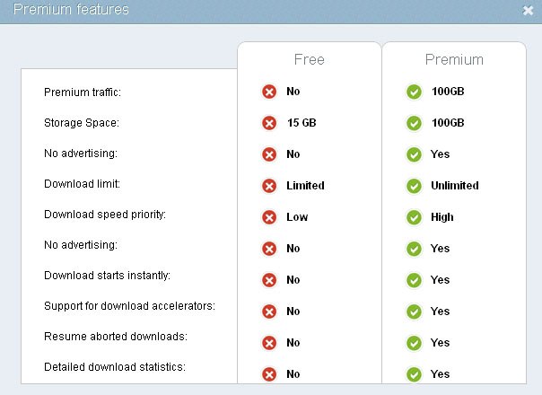This screenshot has height=395, width=542.
Task: Click red X in Resume aborted downloads row
Action: (x=269, y=343)
